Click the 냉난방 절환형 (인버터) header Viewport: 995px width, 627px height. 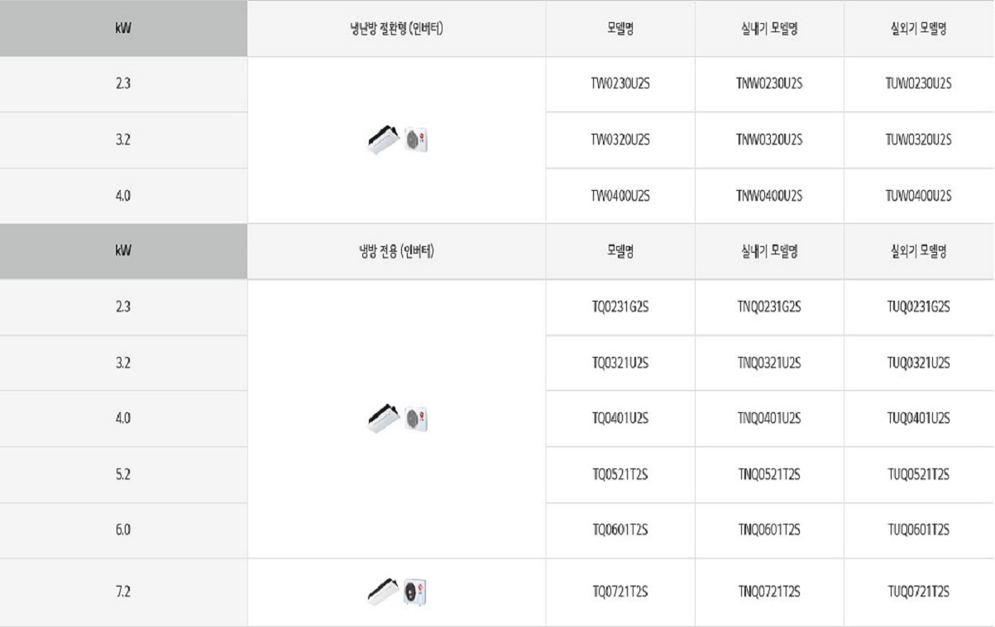click(397, 28)
